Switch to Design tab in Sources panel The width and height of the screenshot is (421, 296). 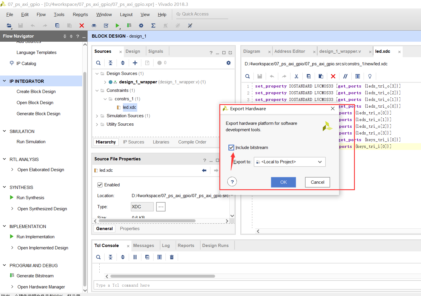(x=133, y=51)
